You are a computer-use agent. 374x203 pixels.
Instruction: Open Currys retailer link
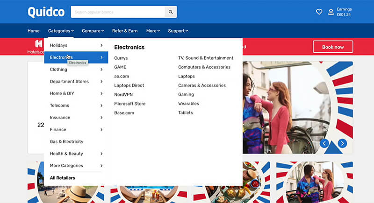(x=121, y=58)
